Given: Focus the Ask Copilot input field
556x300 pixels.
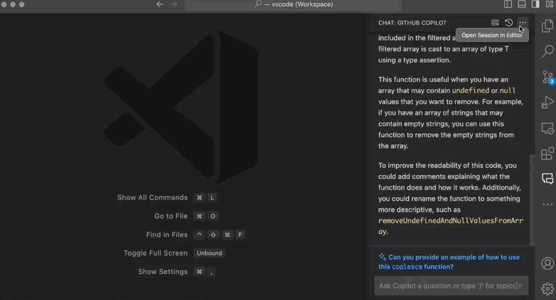Looking at the screenshot, I should click(x=446, y=286).
